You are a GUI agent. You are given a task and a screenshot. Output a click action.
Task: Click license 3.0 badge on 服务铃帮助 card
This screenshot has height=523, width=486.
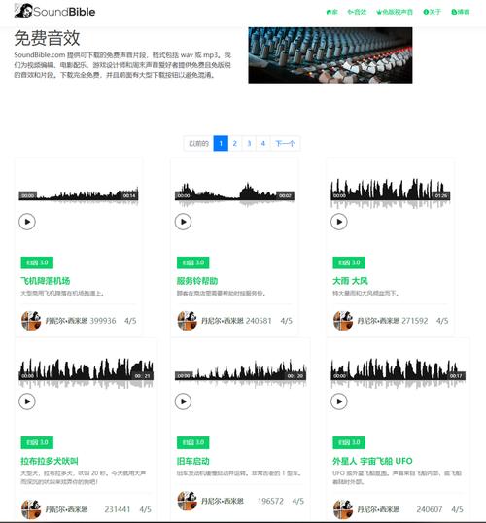[193, 262]
